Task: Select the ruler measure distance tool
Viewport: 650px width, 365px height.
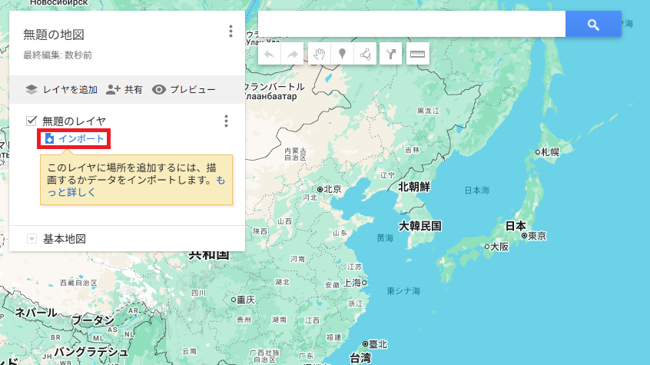Action: click(417, 54)
